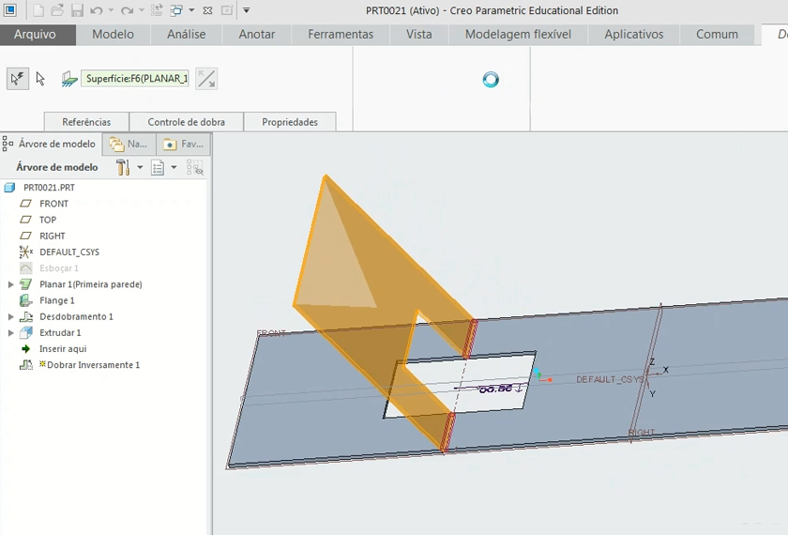Open the model tree settings hammer icon
The width and height of the screenshot is (788, 535).
[123, 167]
